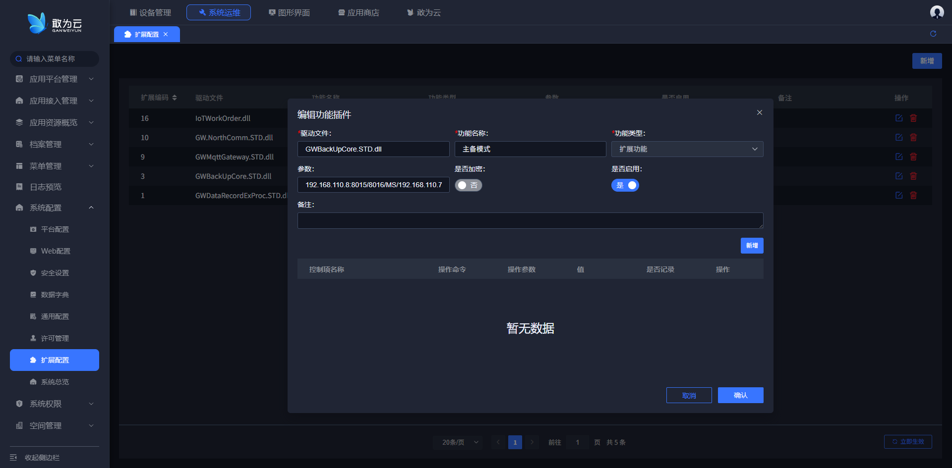
Task: Click the 取消 button in the dialog
Action: (x=689, y=395)
